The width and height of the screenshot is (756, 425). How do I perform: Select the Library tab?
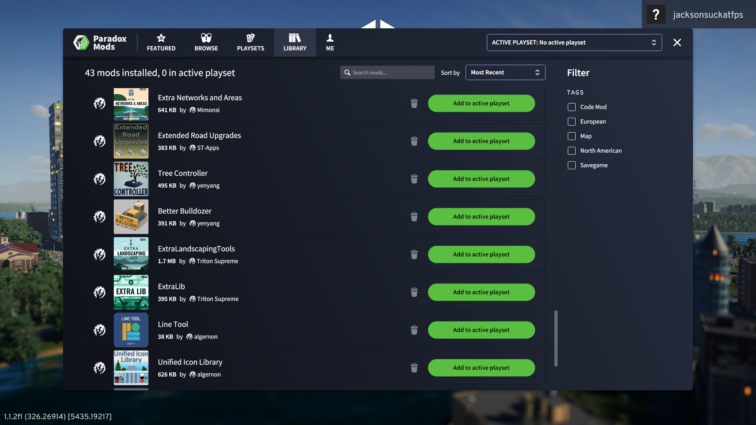coord(295,42)
